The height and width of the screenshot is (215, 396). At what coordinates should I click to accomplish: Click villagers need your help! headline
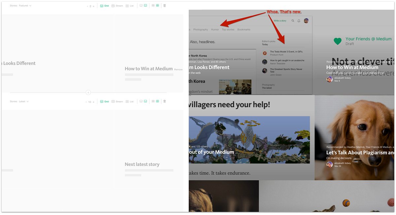tap(229, 105)
